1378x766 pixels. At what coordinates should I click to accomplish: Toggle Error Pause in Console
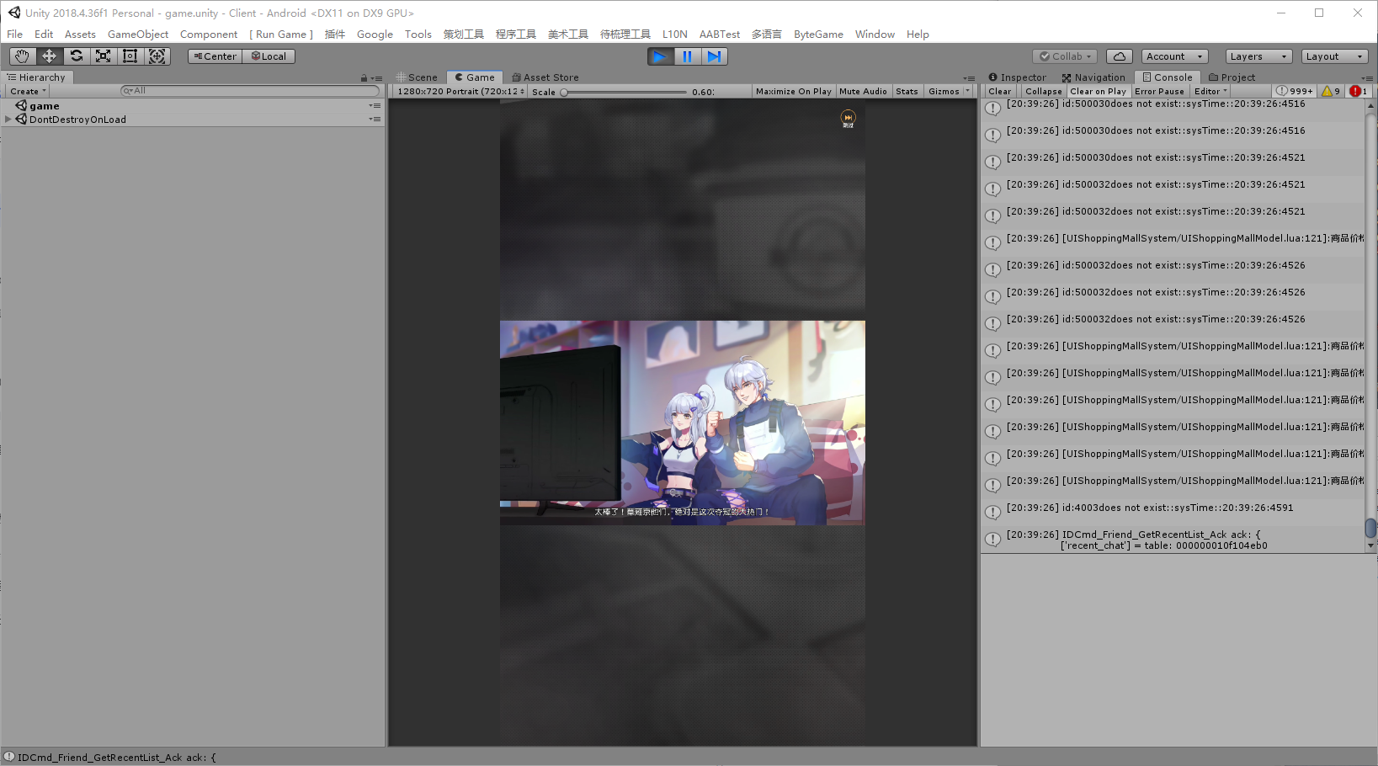[x=1159, y=91]
